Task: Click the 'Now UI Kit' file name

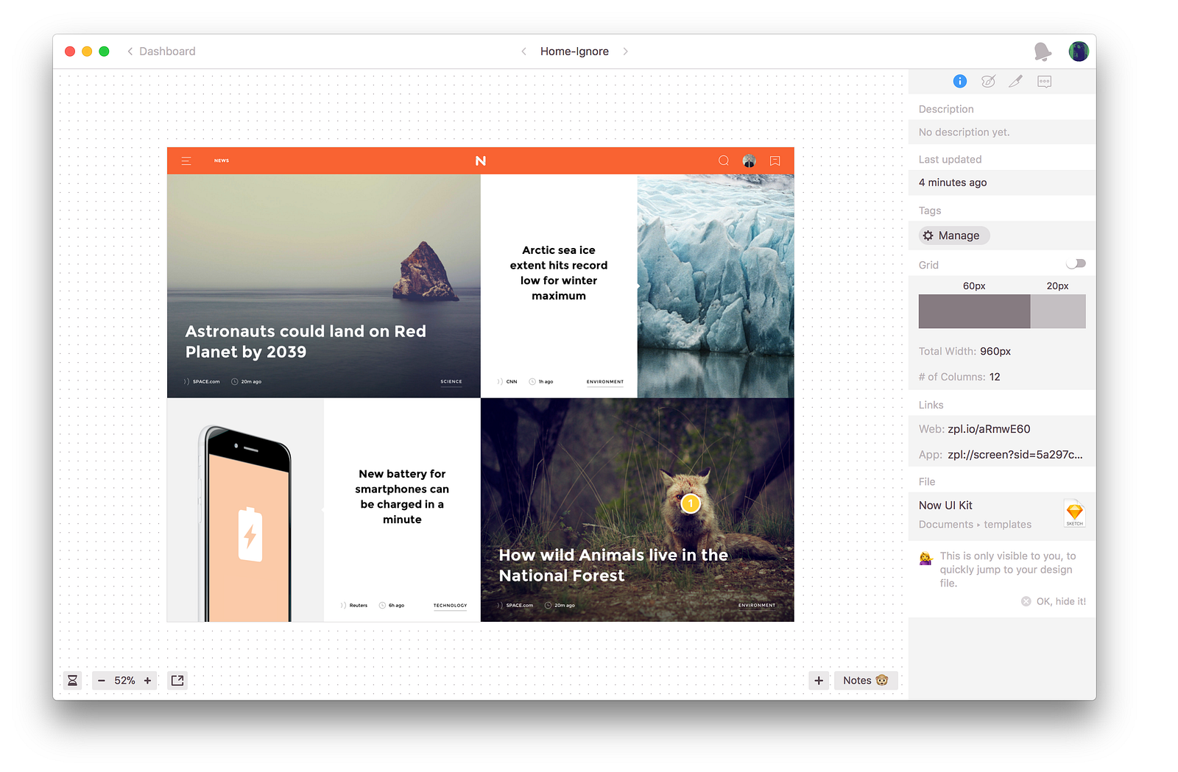Action: tap(945, 506)
